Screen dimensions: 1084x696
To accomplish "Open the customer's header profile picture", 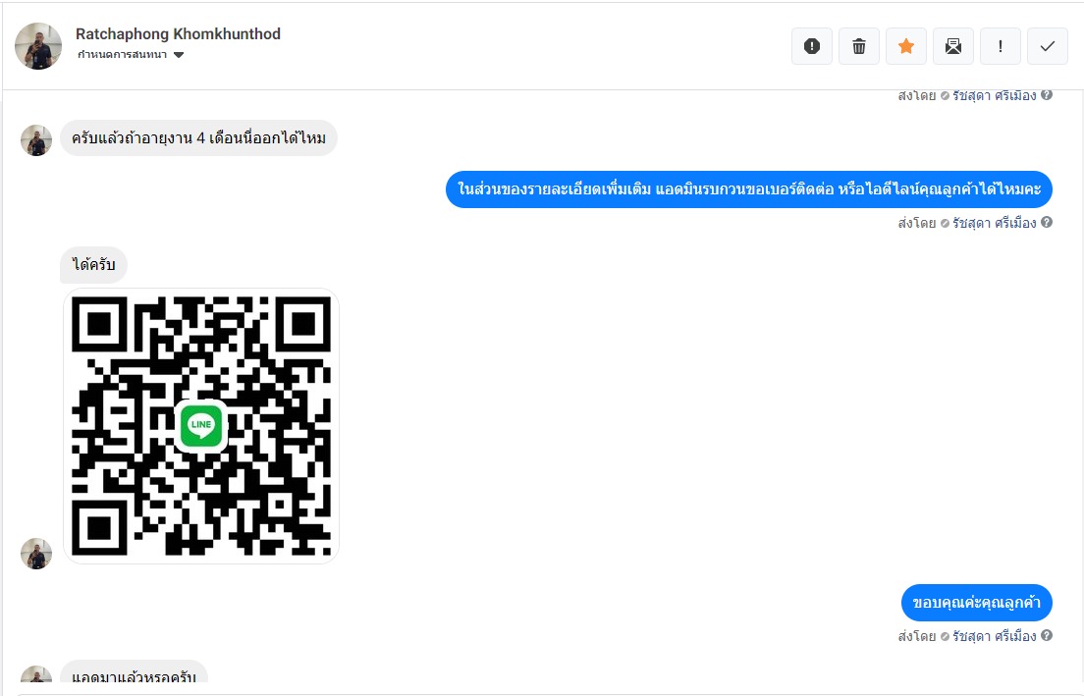I will tap(38, 46).
